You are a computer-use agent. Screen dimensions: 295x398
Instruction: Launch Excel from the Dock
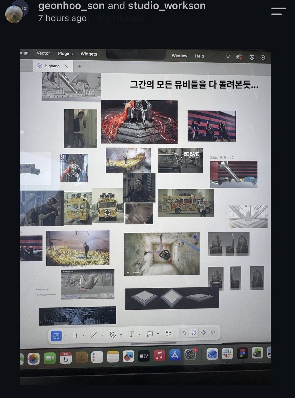[257, 353]
